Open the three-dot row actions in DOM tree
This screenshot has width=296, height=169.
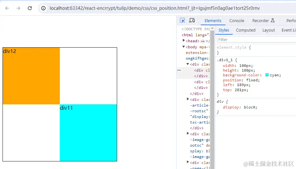coord(179,70)
